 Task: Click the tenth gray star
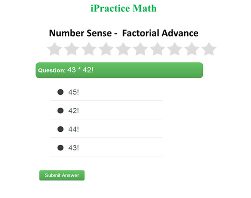tap(209, 49)
